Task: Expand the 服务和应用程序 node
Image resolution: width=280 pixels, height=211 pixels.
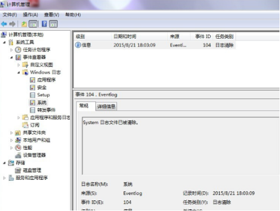Action: click(4, 178)
